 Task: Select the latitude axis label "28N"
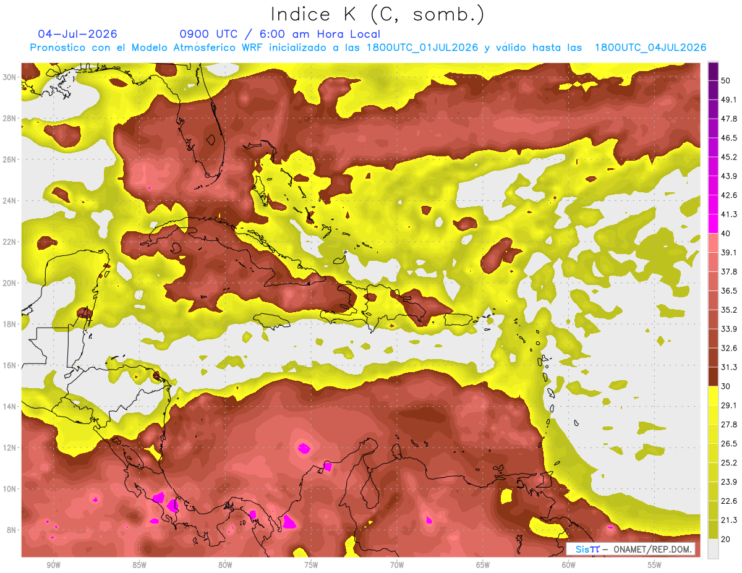(10, 118)
